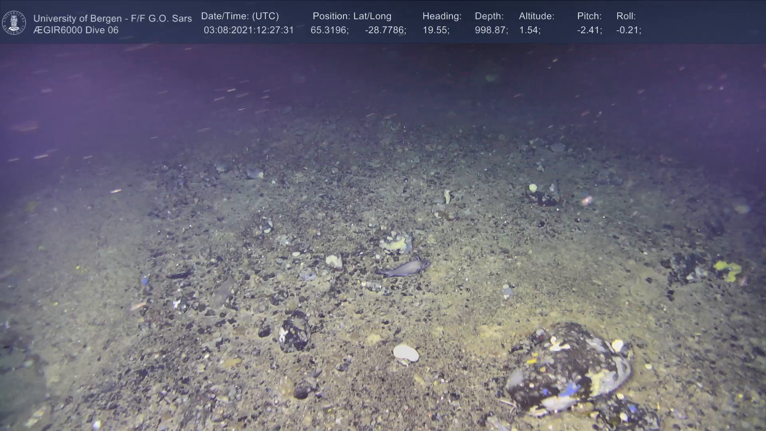Click the Pitch label in overlay
The image size is (766, 431).
pyautogui.click(x=589, y=16)
